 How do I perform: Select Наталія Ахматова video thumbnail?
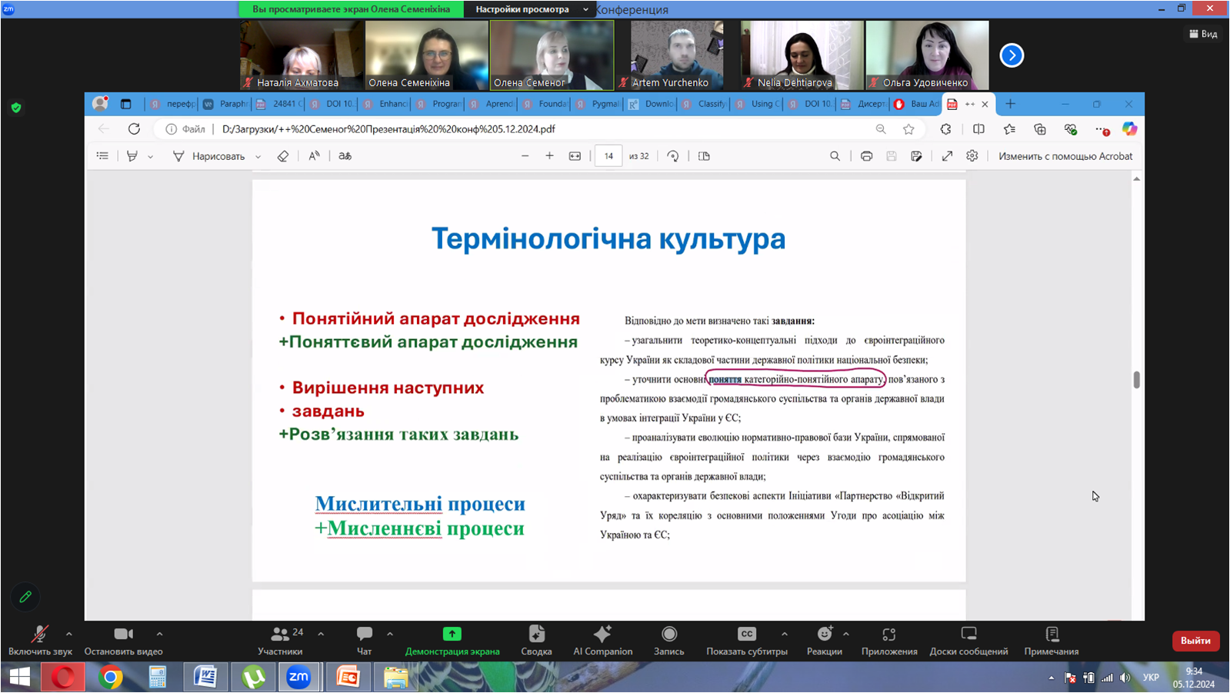302,55
